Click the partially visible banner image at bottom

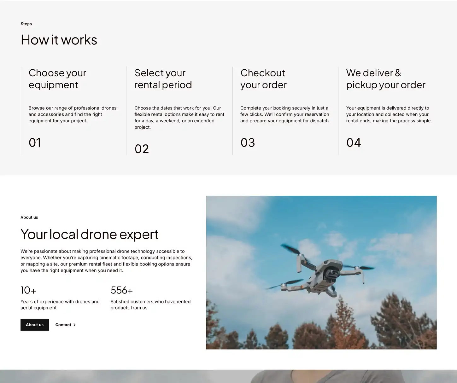228,376
